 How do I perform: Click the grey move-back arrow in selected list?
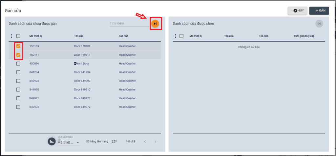pyautogui.click(x=319, y=24)
